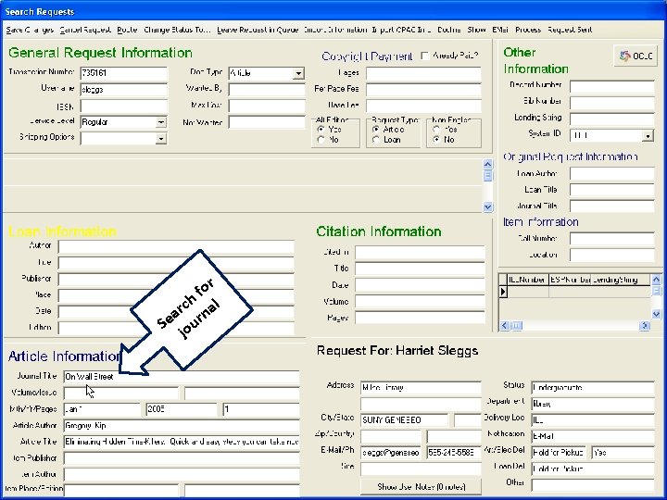Click the ILL Number column header

coord(527,280)
